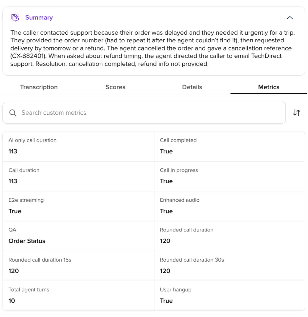
Task: Collapse the Summary panel chevron
Action: pos(290,18)
